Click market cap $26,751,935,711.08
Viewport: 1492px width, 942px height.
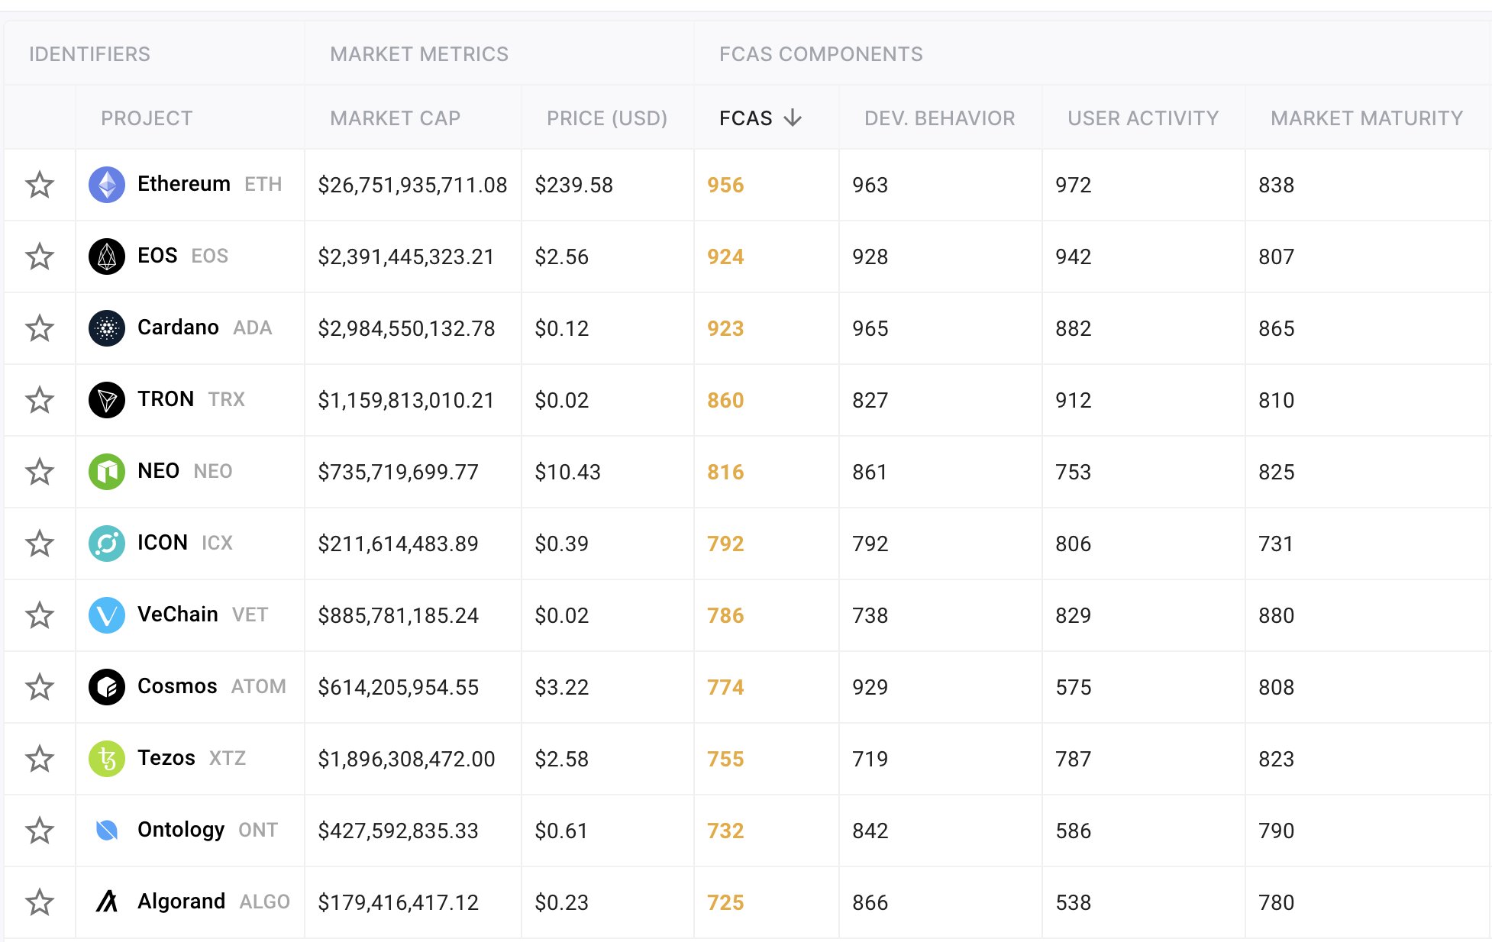pos(412,185)
